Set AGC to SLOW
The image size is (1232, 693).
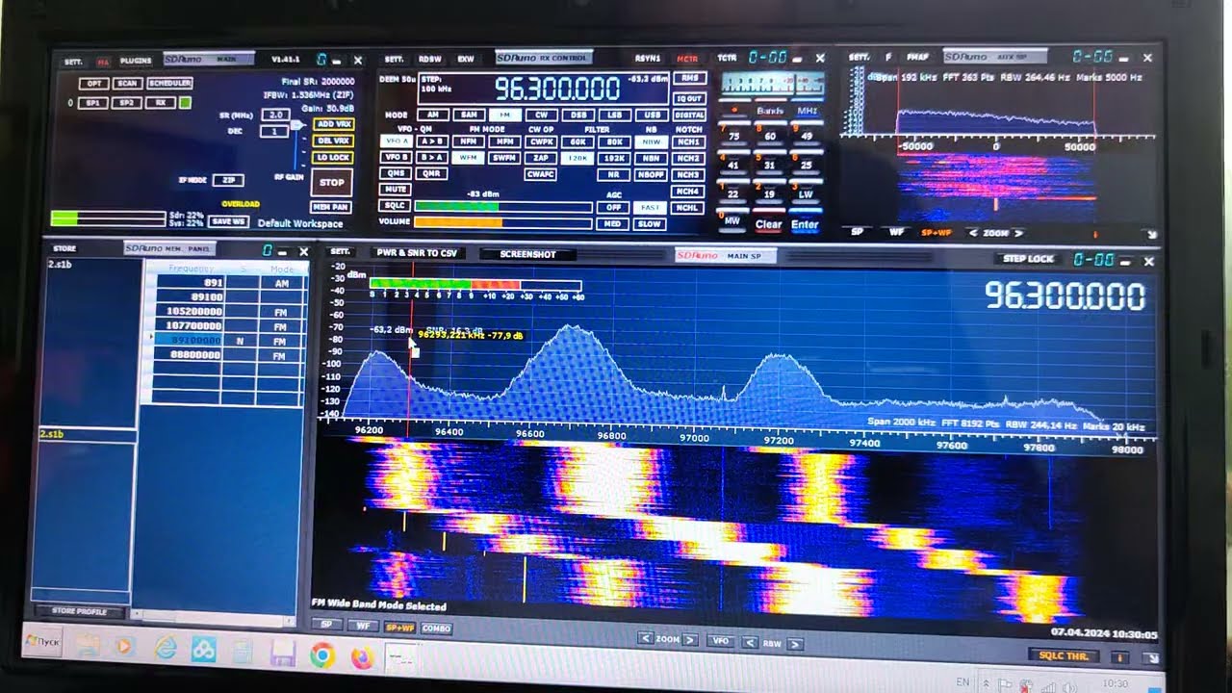click(x=650, y=224)
